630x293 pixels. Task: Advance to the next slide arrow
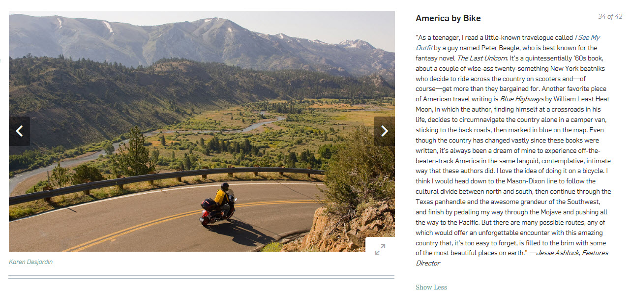(384, 131)
